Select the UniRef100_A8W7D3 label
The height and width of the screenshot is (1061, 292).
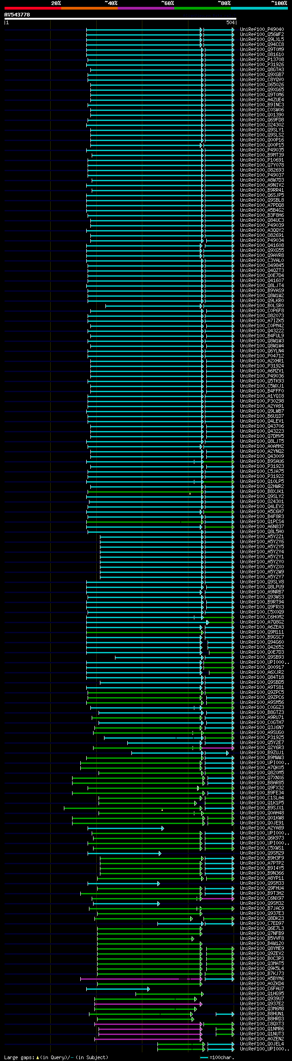[262, 180]
